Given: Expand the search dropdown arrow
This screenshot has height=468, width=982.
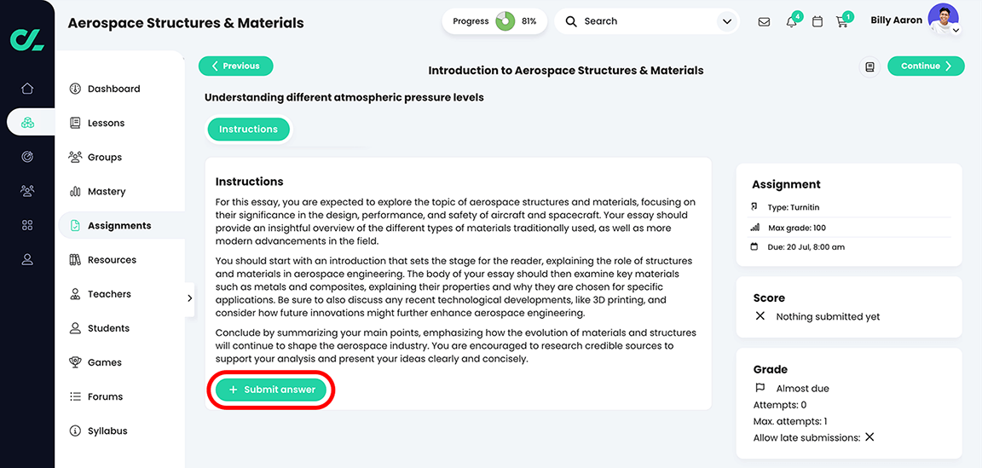Looking at the screenshot, I should point(726,21).
